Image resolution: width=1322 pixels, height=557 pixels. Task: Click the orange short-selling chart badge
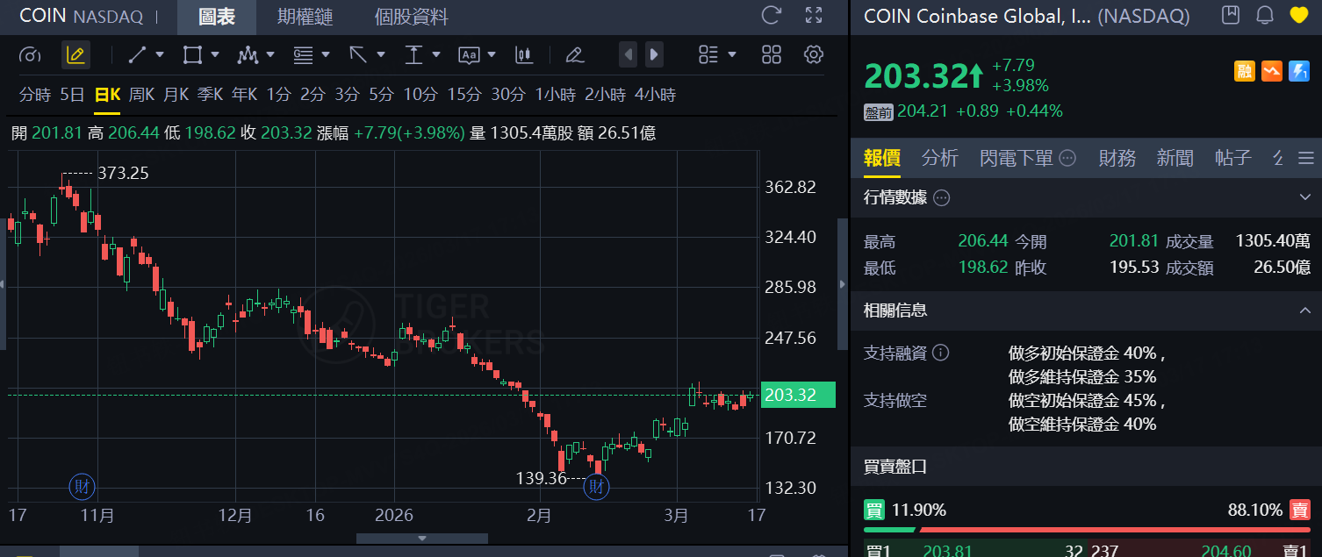1272,71
